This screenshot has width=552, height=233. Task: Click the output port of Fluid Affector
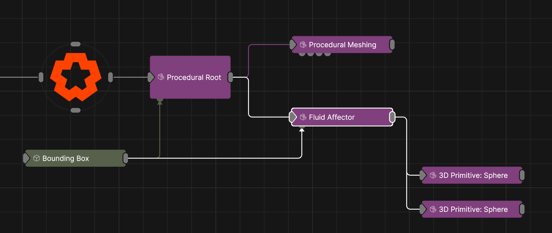(x=392, y=117)
